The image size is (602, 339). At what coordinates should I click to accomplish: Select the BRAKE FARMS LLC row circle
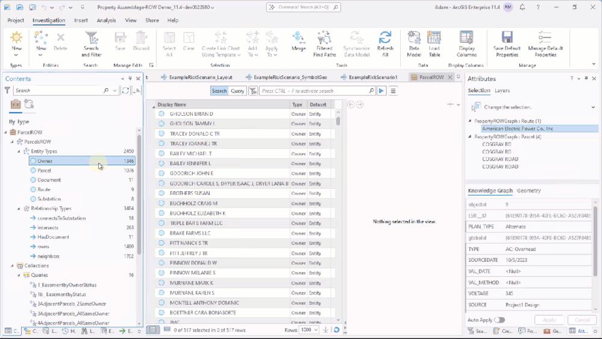(x=161, y=233)
